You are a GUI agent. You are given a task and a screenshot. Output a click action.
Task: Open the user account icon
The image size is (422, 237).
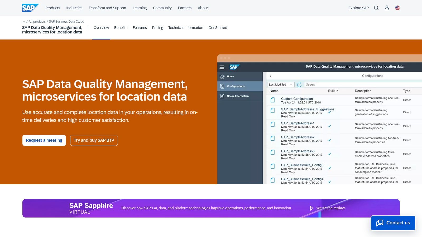387,8
